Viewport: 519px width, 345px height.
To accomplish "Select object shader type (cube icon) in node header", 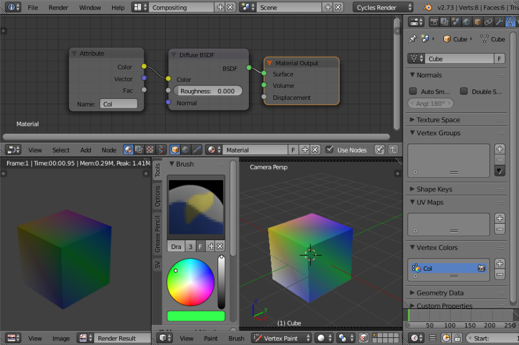I will point(175,150).
